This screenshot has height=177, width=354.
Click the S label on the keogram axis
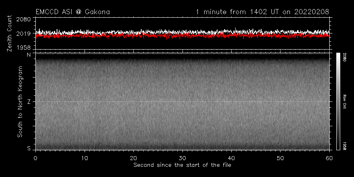pos(29,148)
